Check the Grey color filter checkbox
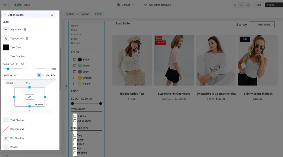Screen dimensions: 283x157 coord(75,72)
